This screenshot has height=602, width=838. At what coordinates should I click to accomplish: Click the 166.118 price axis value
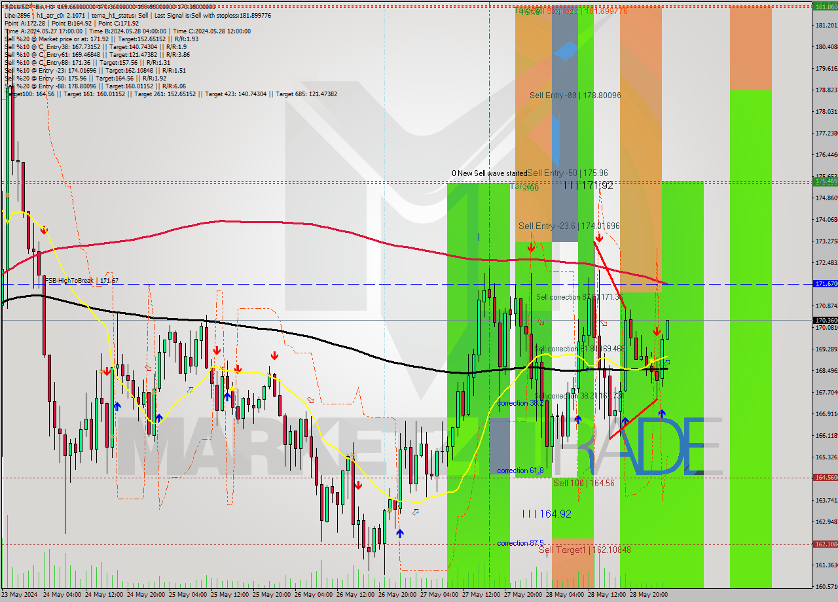[x=826, y=435]
